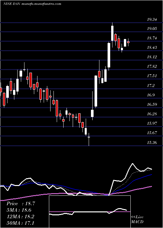Click the 12MA : 18.2 readout
The width and height of the screenshot is (163, 228).
[20, 217]
